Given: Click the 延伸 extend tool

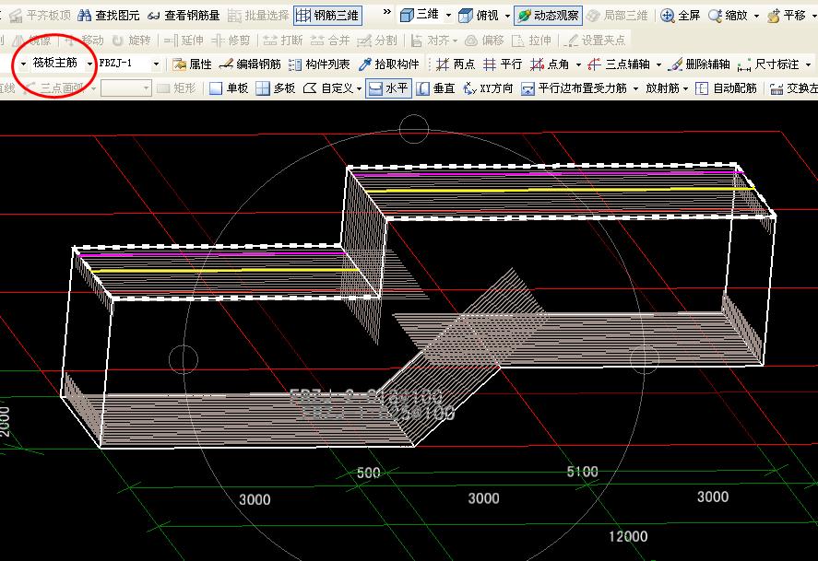Looking at the screenshot, I should point(184,41).
